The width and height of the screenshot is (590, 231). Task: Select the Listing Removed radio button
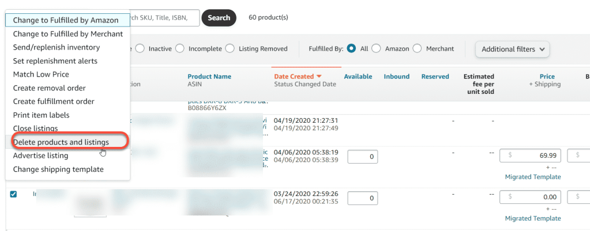230,49
